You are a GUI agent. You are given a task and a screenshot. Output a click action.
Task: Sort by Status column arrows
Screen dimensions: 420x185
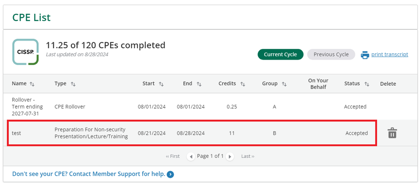(367, 84)
